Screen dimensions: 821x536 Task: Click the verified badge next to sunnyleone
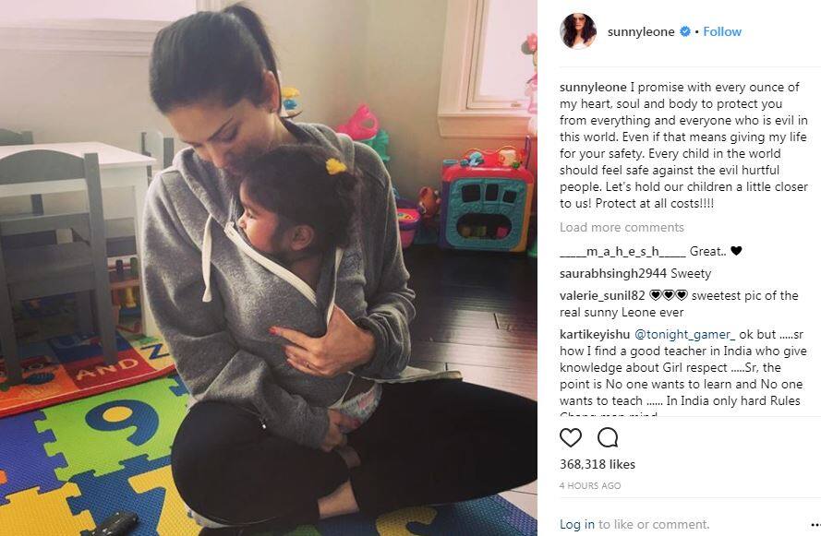pos(685,31)
